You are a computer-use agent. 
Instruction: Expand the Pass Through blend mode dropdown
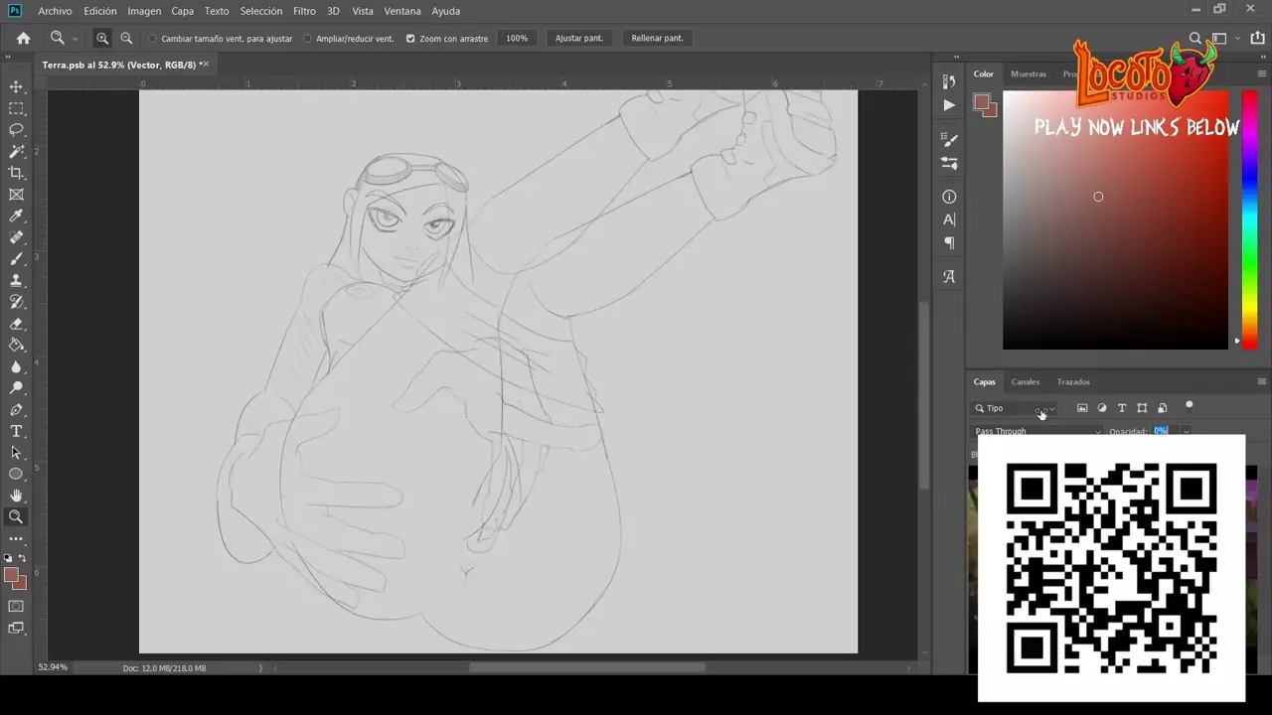pyautogui.click(x=1037, y=432)
